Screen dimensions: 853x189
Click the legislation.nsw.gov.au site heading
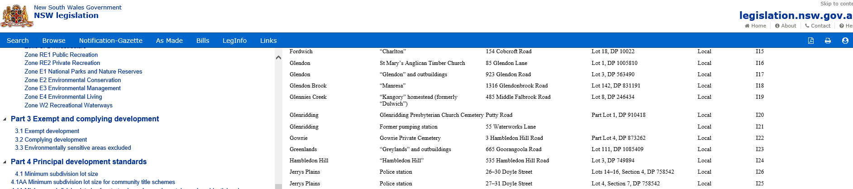coord(796,15)
